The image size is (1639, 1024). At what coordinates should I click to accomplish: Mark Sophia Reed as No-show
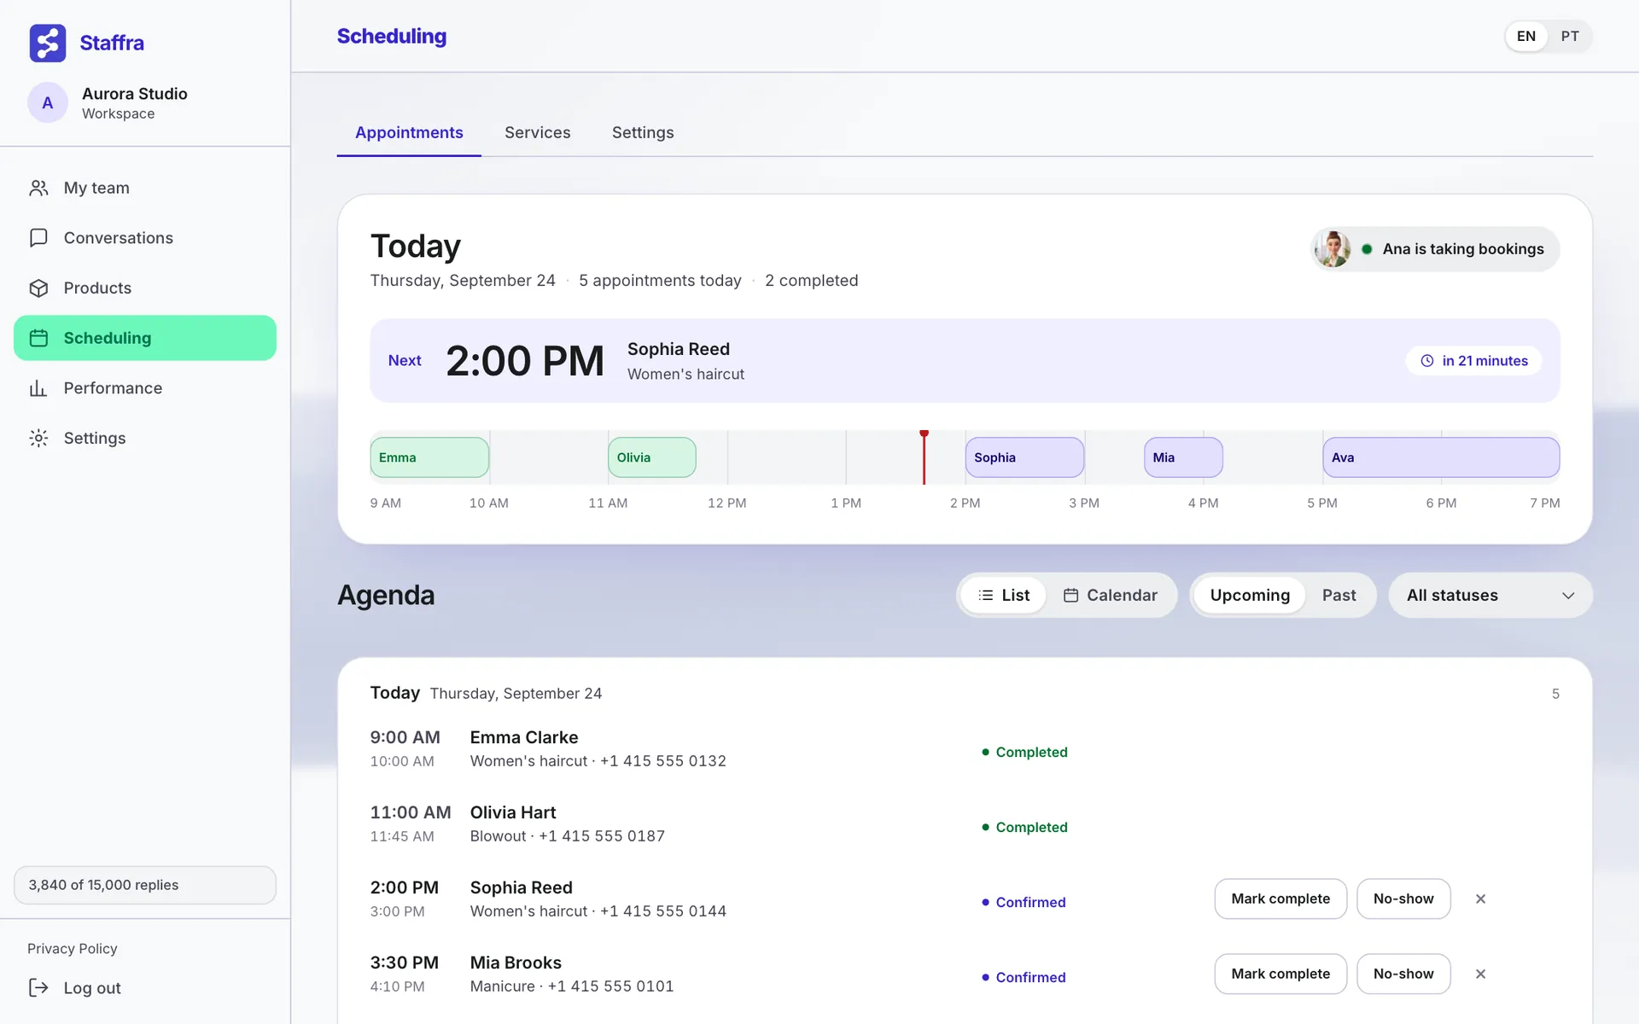point(1403,899)
